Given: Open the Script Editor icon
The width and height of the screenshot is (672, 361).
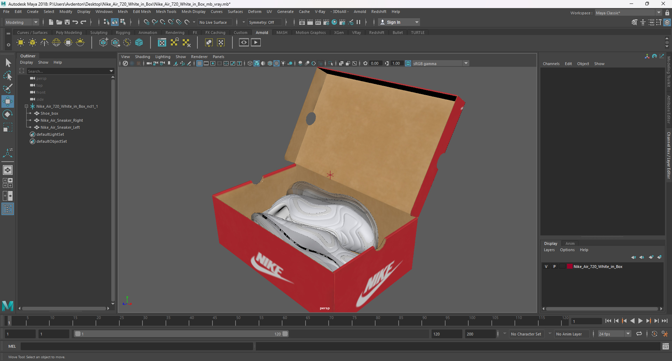Looking at the screenshot, I should (x=666, y=346).
